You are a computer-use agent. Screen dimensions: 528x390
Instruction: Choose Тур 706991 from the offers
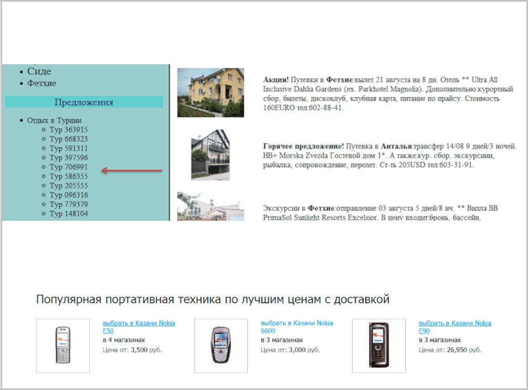pyautogui.click(x=68, y=167)
